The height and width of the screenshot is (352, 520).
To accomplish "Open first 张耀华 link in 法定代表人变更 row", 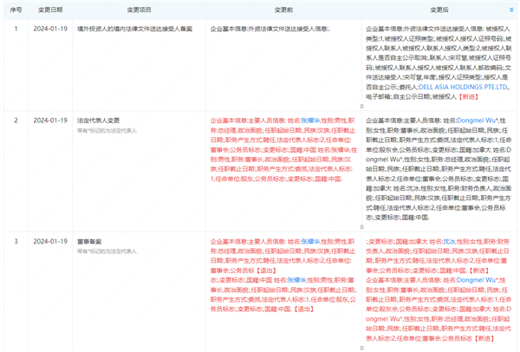I will point(309,122).
